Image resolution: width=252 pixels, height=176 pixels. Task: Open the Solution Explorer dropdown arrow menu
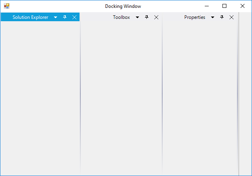tap(56, 17)
